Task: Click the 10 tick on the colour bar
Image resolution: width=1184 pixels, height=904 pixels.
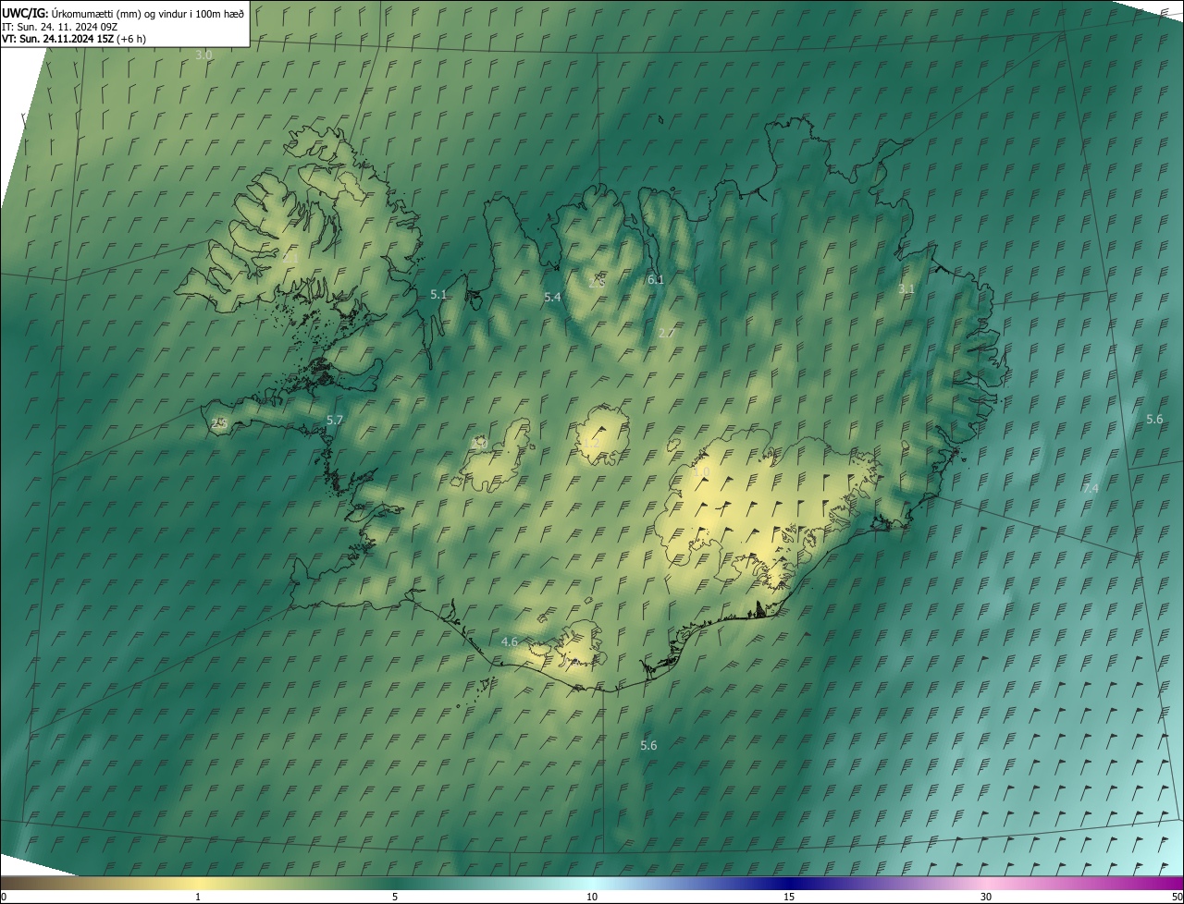Action: pyautogui.click(x=592, y=897)
